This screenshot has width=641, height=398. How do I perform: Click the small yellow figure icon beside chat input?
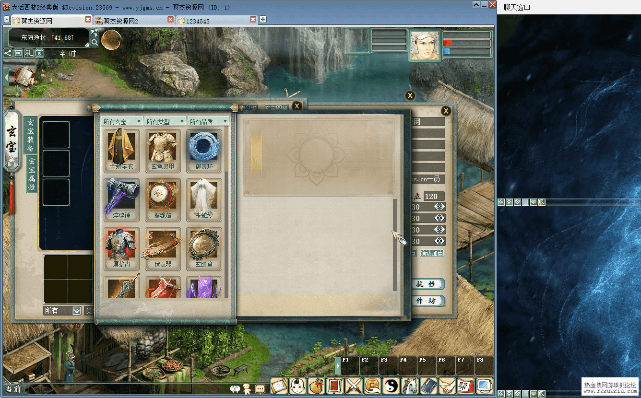[x=247, y=389]
